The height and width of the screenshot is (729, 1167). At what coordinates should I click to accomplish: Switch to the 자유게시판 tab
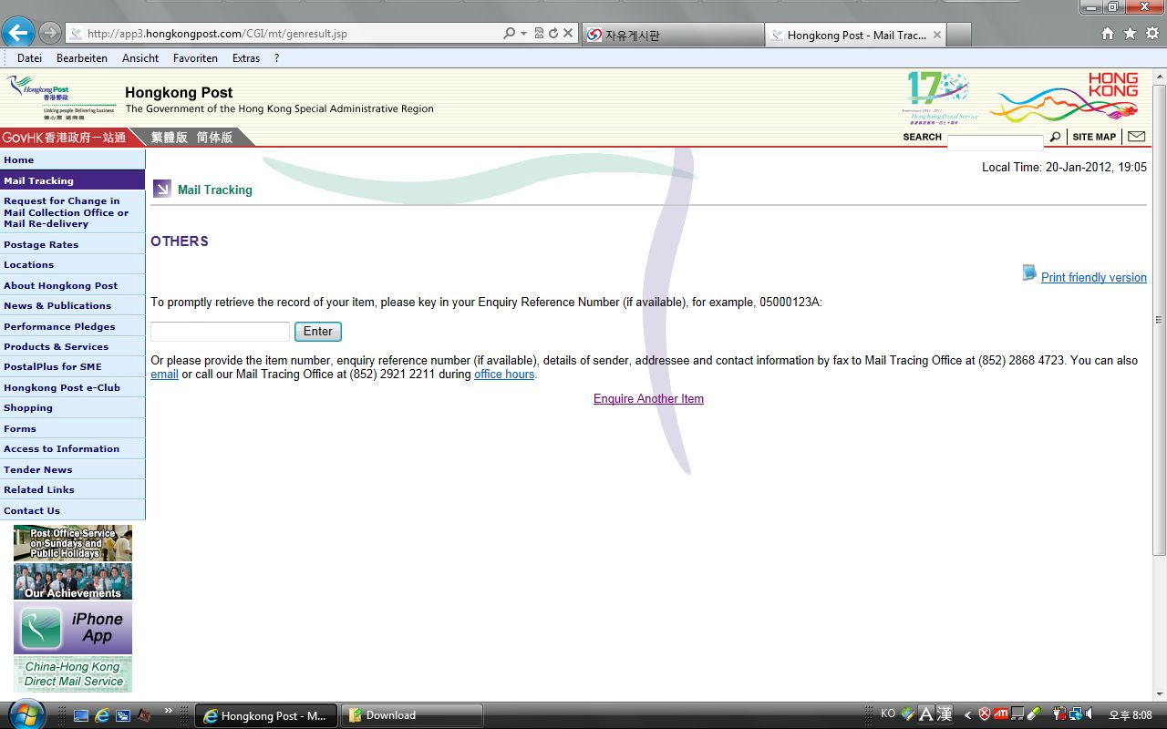click(671, 35)
